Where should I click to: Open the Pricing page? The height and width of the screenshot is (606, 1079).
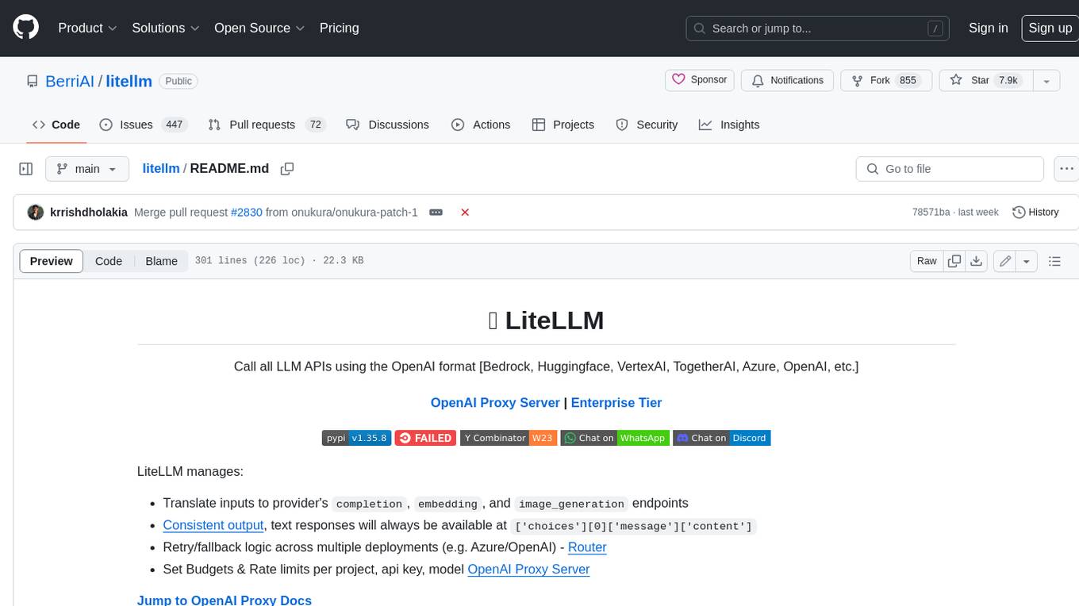point(339,28)
